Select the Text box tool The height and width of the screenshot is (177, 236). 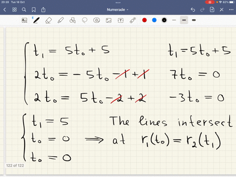coord(120,20)
